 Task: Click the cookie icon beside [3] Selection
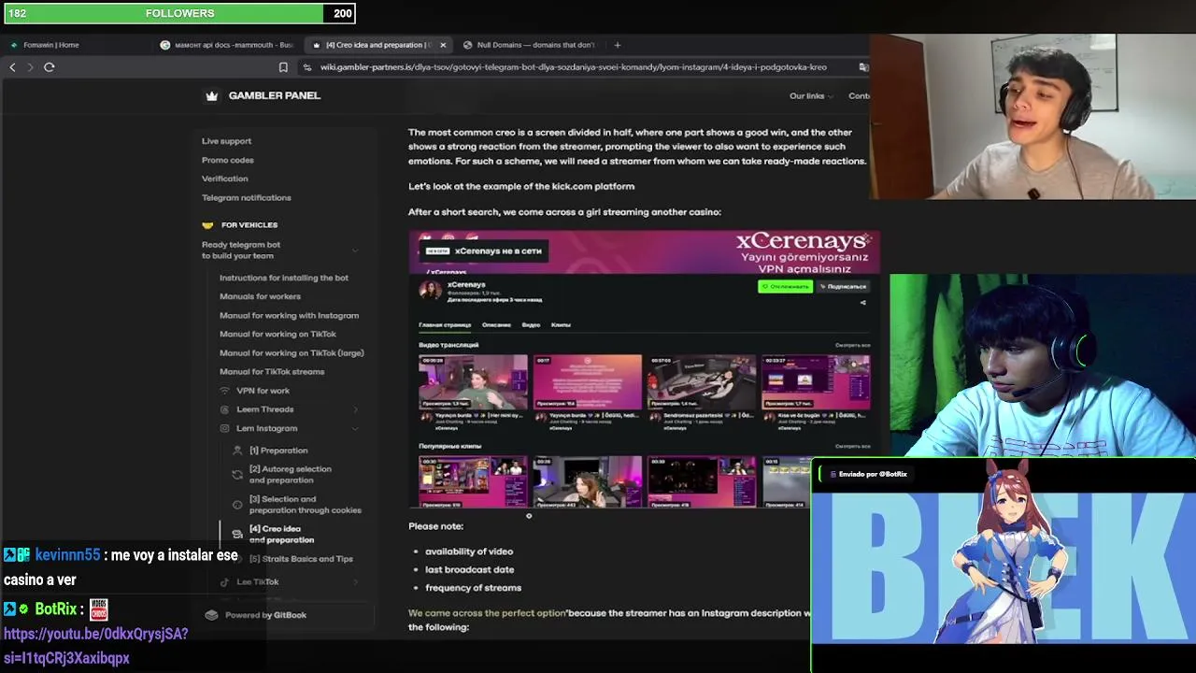[237, 505]
